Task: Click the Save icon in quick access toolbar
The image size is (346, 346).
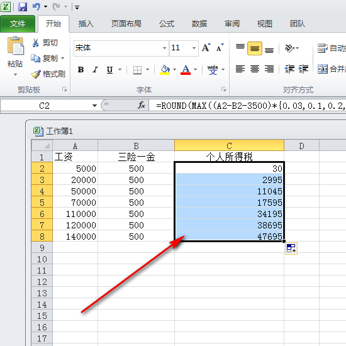Action: pos(23,7)
